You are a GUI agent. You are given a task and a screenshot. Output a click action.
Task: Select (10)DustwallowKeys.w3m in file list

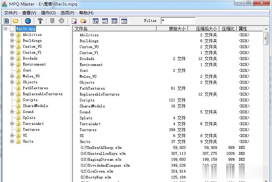pyautogui.click(x=103, y=153)
